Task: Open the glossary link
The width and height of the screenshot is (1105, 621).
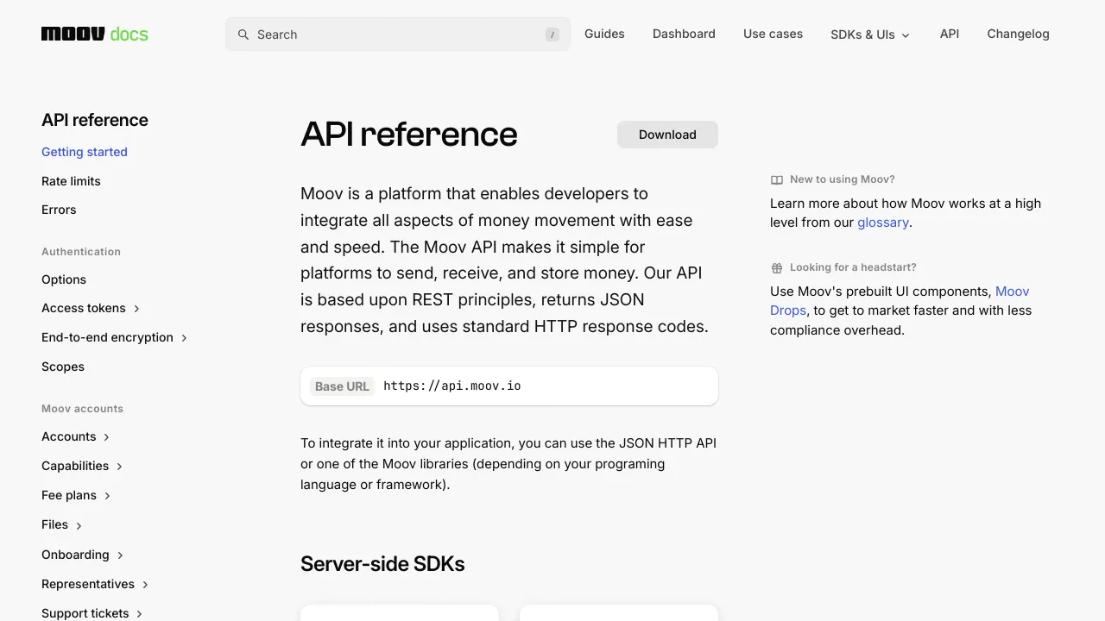Action: [x=883, y=223]
